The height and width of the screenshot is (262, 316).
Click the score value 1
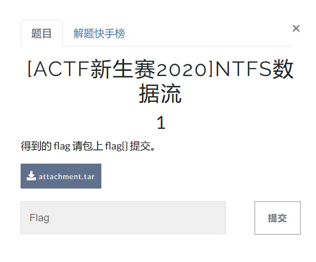(x=161, y=122)
